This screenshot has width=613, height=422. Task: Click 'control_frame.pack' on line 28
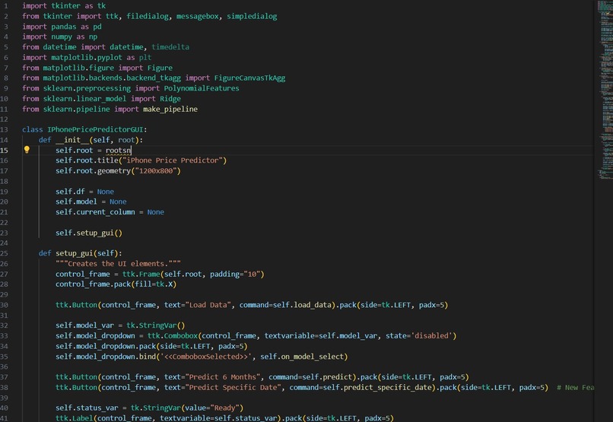point(93,284)
